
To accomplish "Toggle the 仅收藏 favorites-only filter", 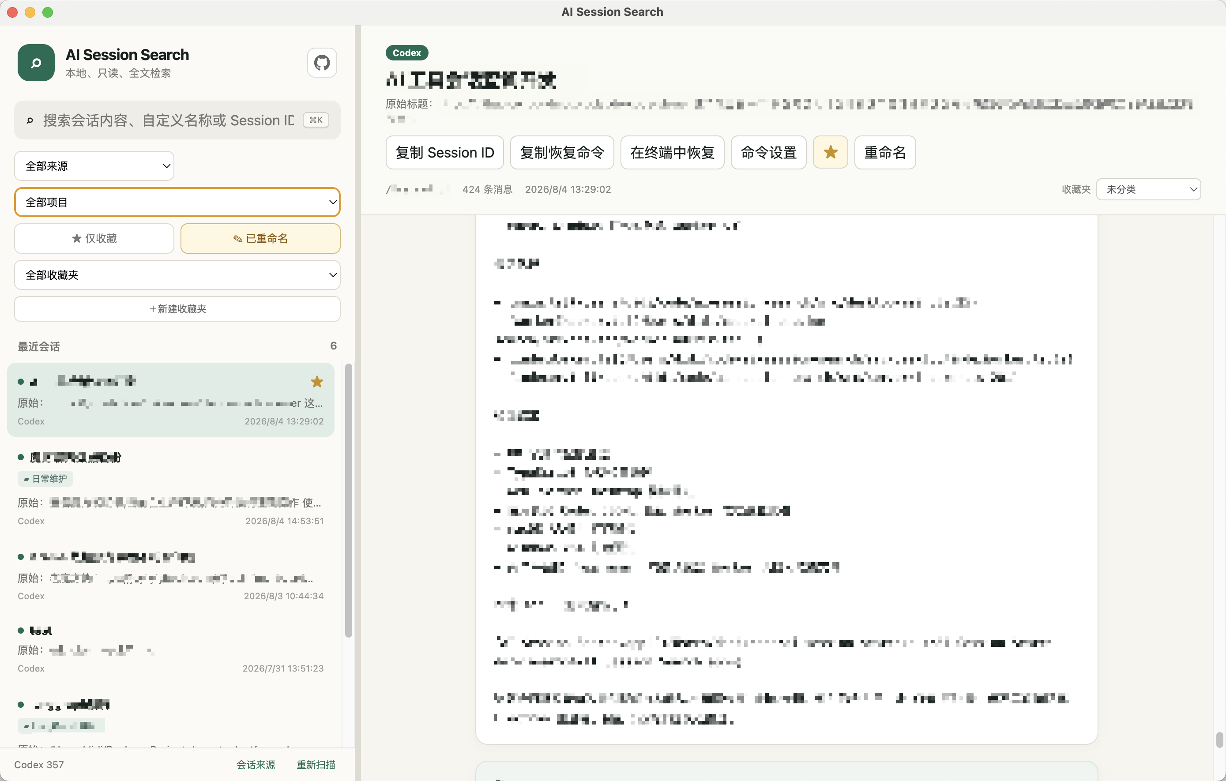I will [x=94, y=238].
